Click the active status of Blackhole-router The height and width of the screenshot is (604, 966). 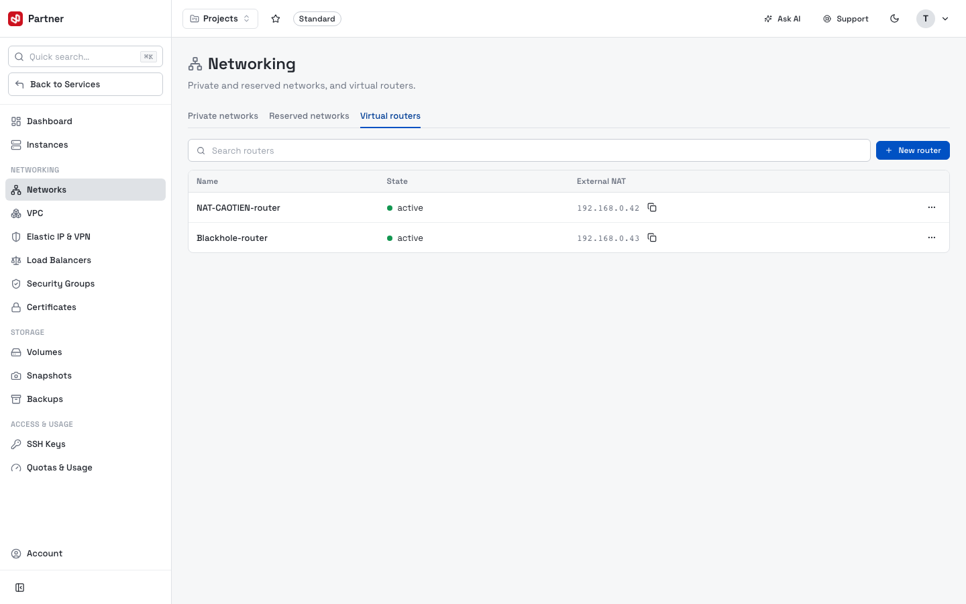tap(405, 238)
